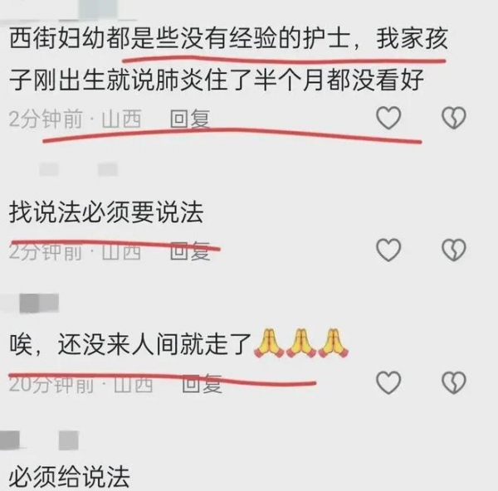Viewport: 498px width, 491px height.
Task: Like the 还没来人间就走了 comment
Action: pos(388,382)
